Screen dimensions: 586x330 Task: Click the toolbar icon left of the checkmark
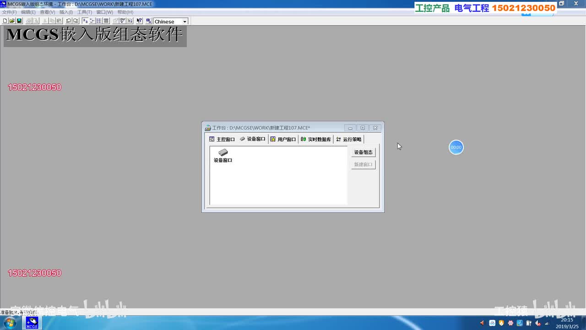click(x=116, y=21)
